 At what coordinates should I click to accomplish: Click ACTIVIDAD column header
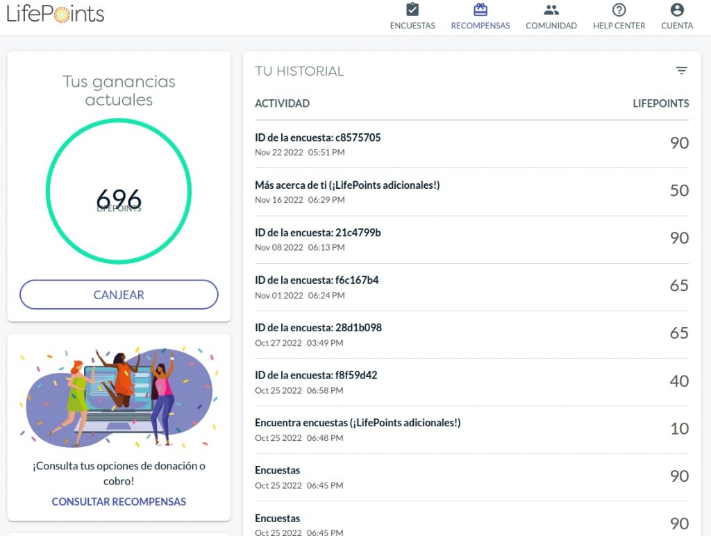click(x=282, y=103)
